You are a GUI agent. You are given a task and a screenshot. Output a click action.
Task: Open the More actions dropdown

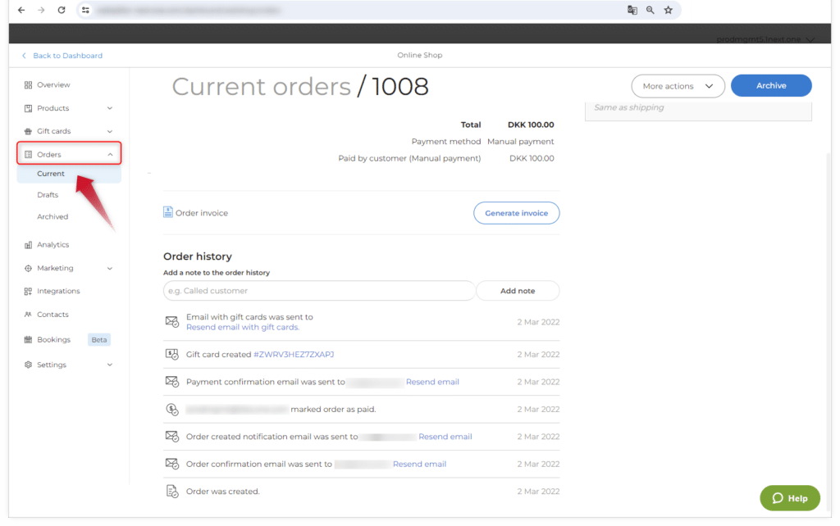tap(678, 86)
